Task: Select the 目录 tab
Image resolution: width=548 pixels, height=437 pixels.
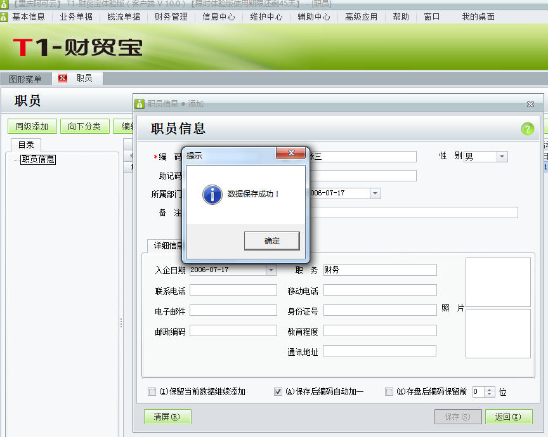Action: click(x=26, y=145)
